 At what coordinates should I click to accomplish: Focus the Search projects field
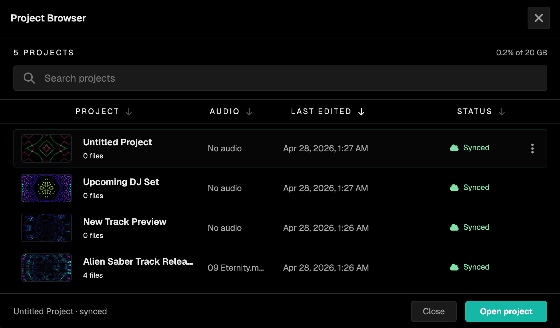click(x=280, y=78)
